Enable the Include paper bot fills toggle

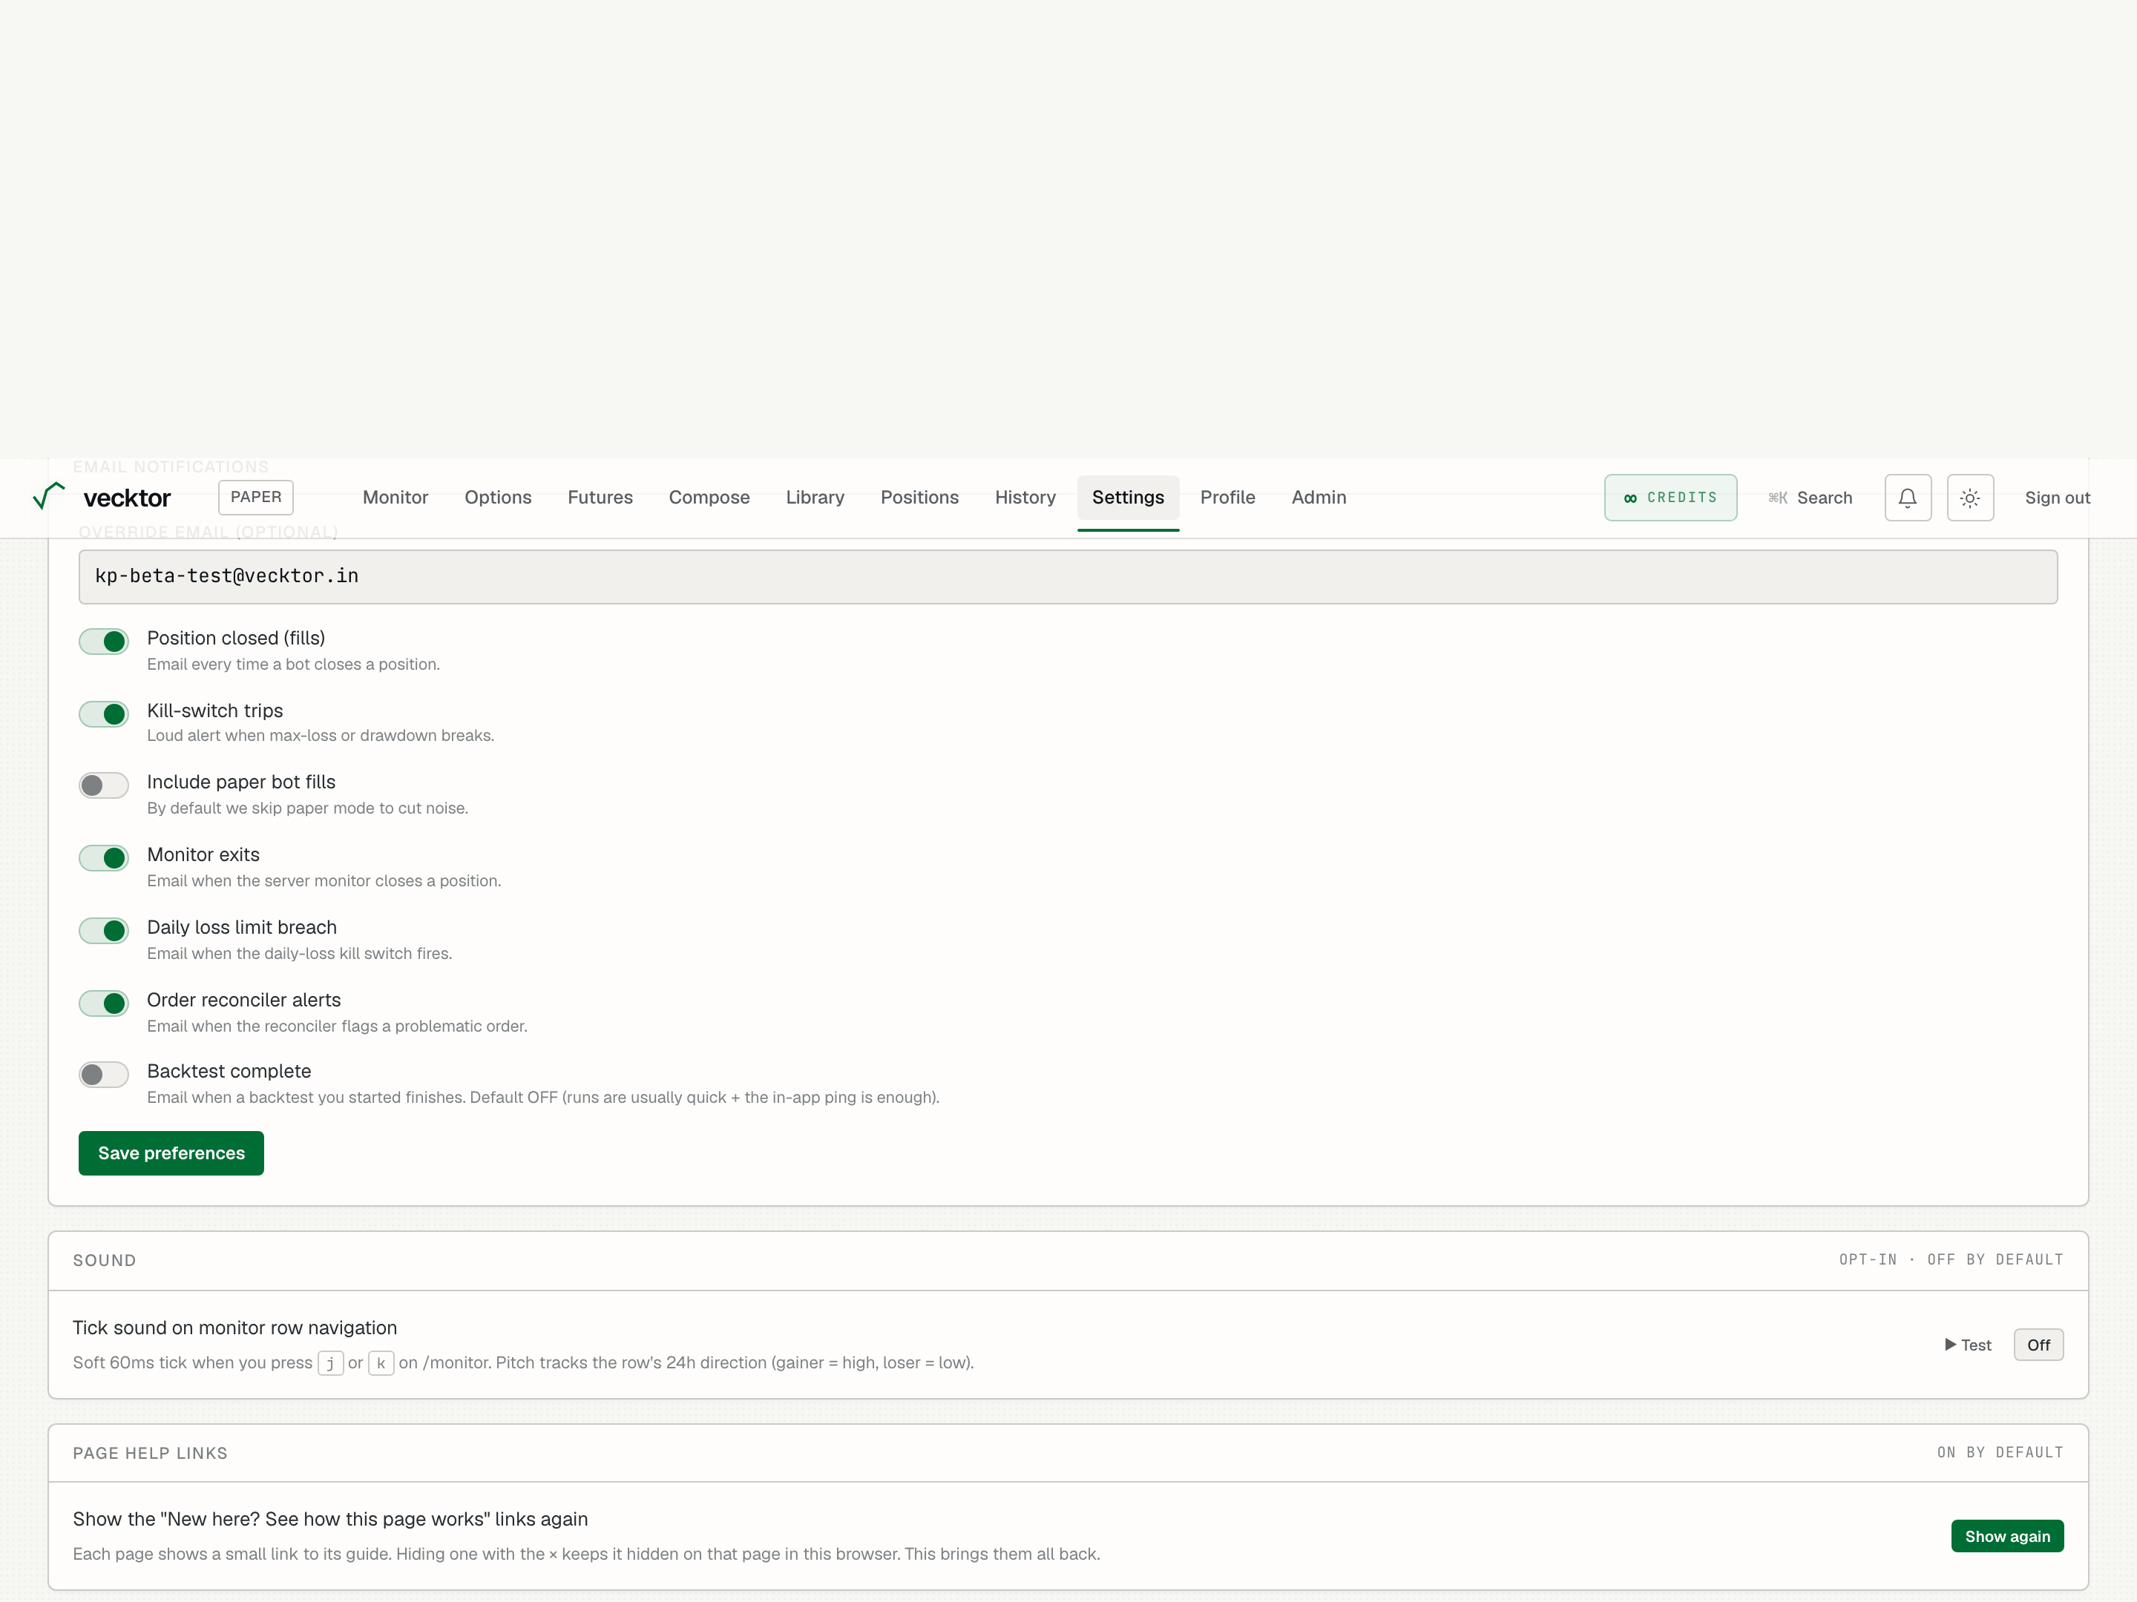(103, 785)
